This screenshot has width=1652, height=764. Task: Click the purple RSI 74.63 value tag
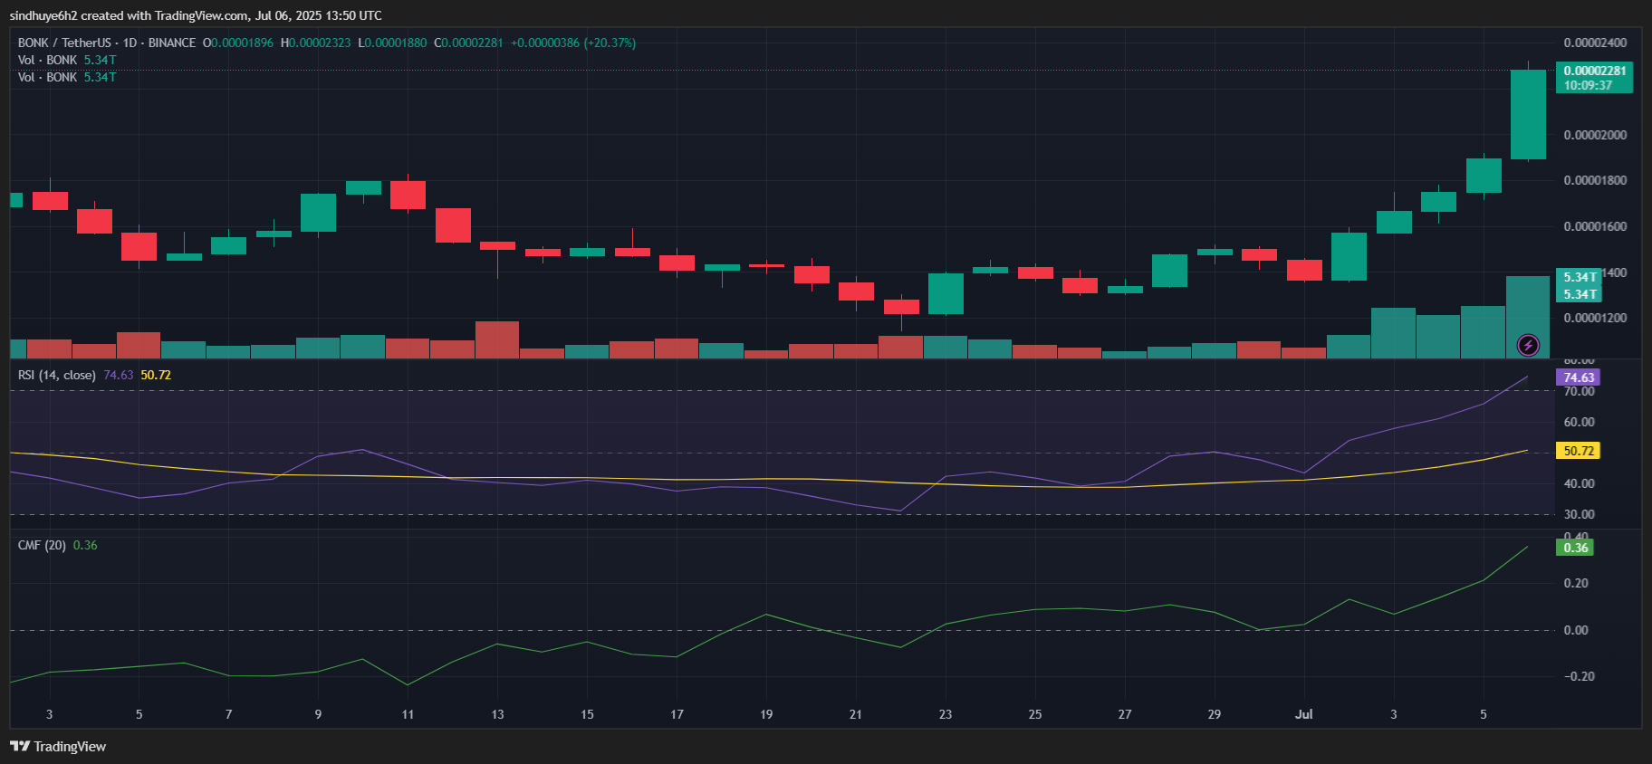pos(1578,377)
